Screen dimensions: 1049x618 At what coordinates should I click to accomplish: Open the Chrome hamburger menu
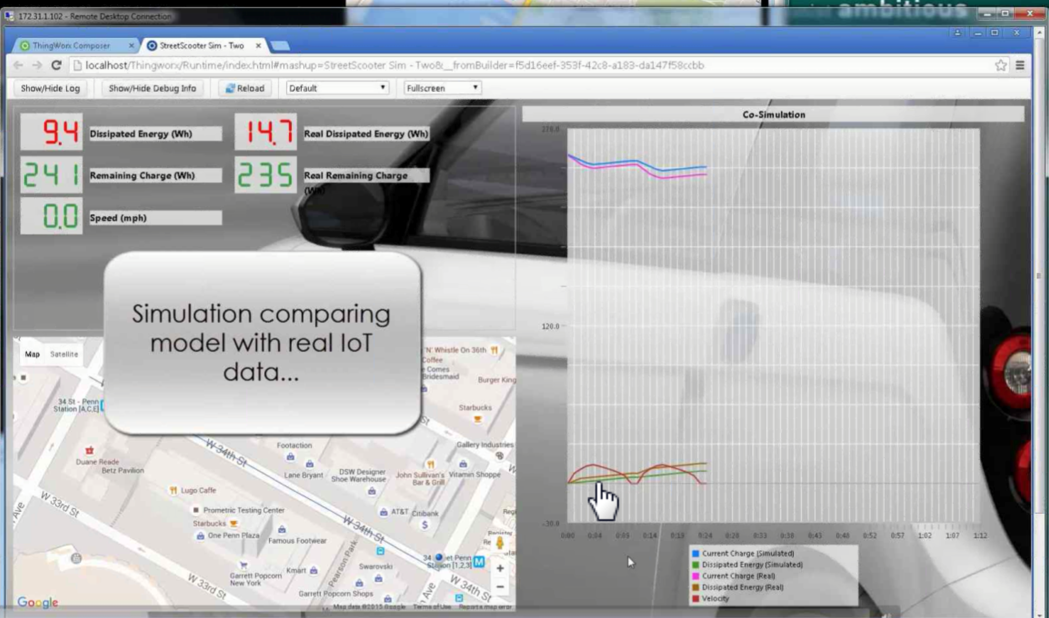pos(1020,65)
